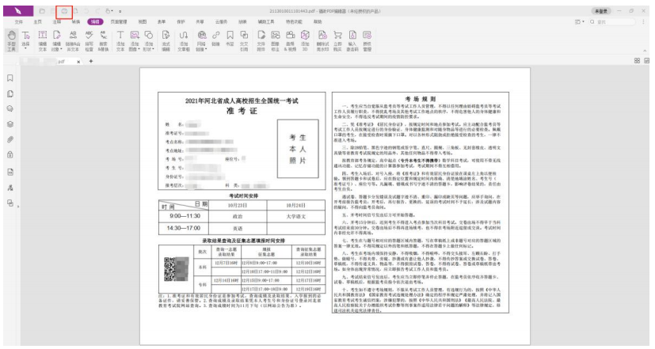The width and height of the screenshot is (655, 349).
Task: Click the undo arrow in quick access bar
Action: pyautogui.click(x=86, y=11)
